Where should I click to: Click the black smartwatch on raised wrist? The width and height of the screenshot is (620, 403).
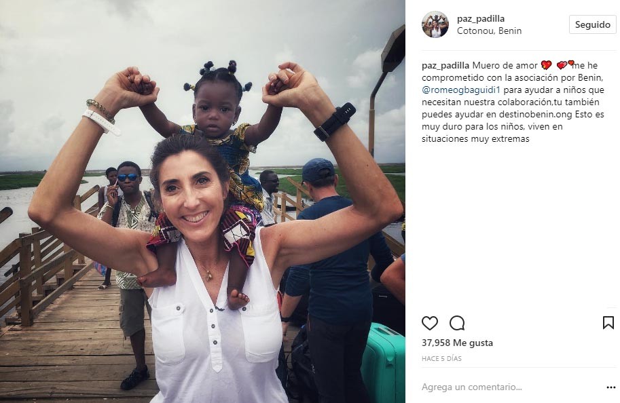[x=334, y=122]
